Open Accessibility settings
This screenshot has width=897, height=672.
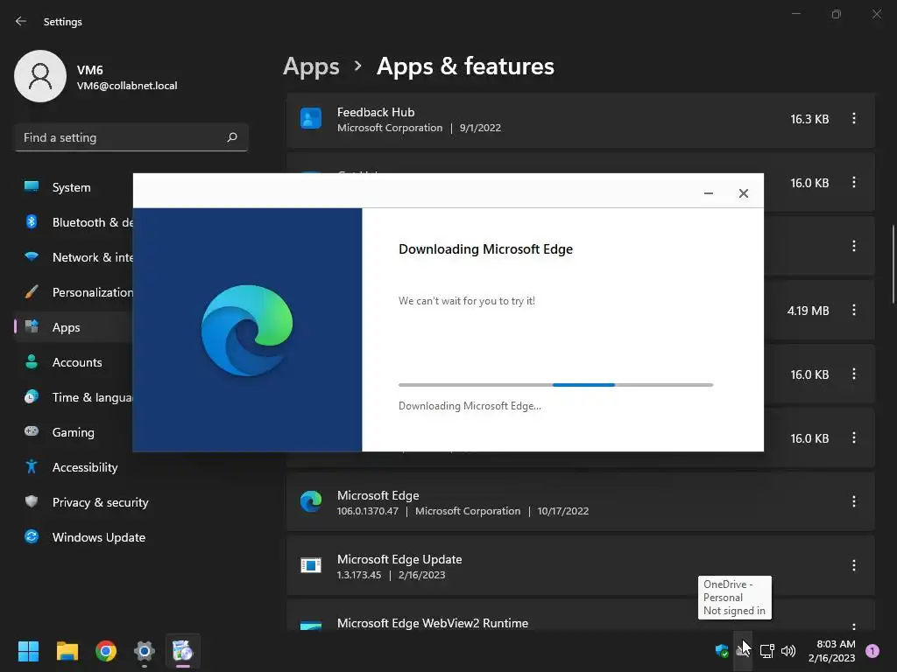coord(131,467)
